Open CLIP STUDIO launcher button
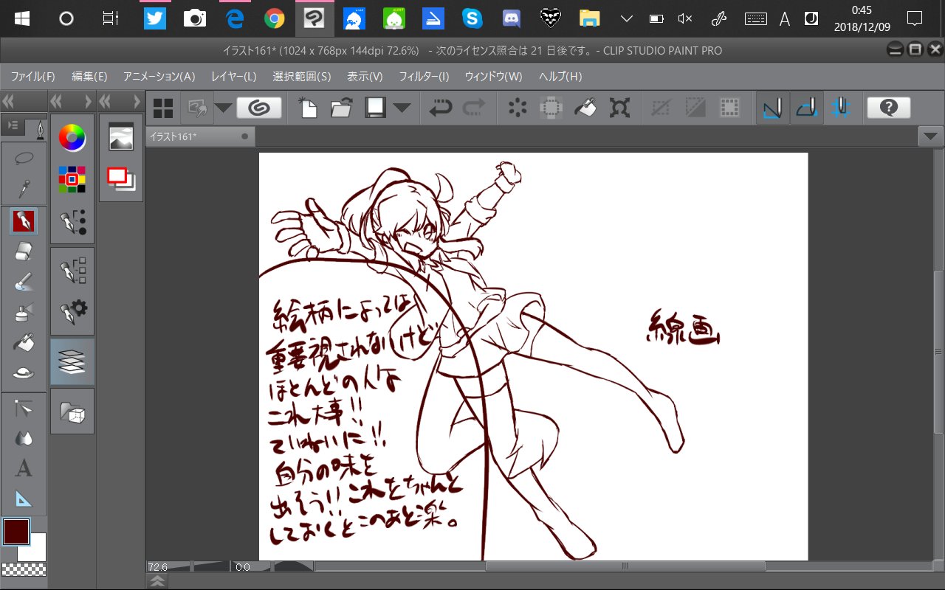The width and height of the screenshot is (945, 590). pyautogui.click(x=259, y=108)
